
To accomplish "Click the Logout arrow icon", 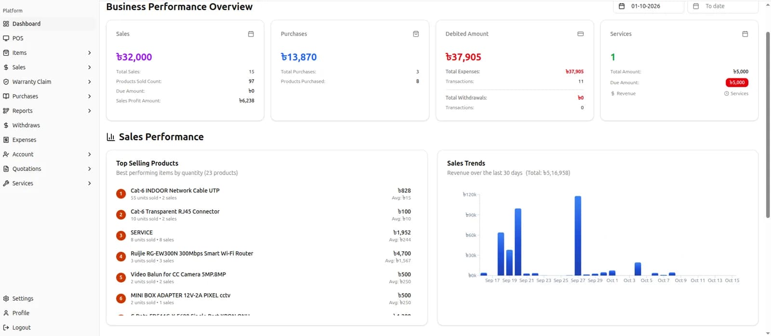I will [6, 327].
